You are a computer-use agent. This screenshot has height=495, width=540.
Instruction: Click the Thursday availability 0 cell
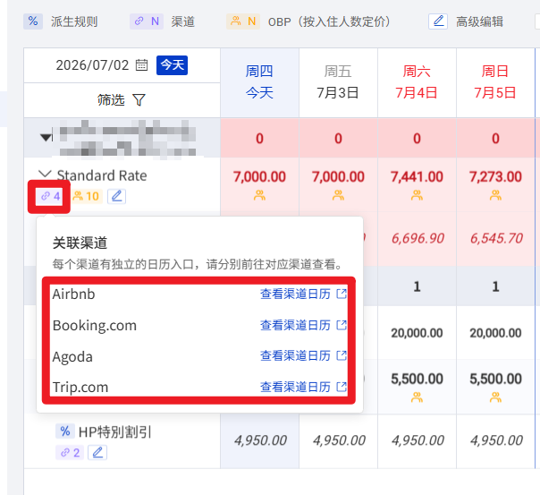[x=259, y=139]
